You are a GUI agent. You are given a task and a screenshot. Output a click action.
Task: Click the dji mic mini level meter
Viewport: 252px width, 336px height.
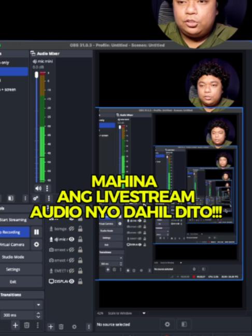(x=43, y=127)
